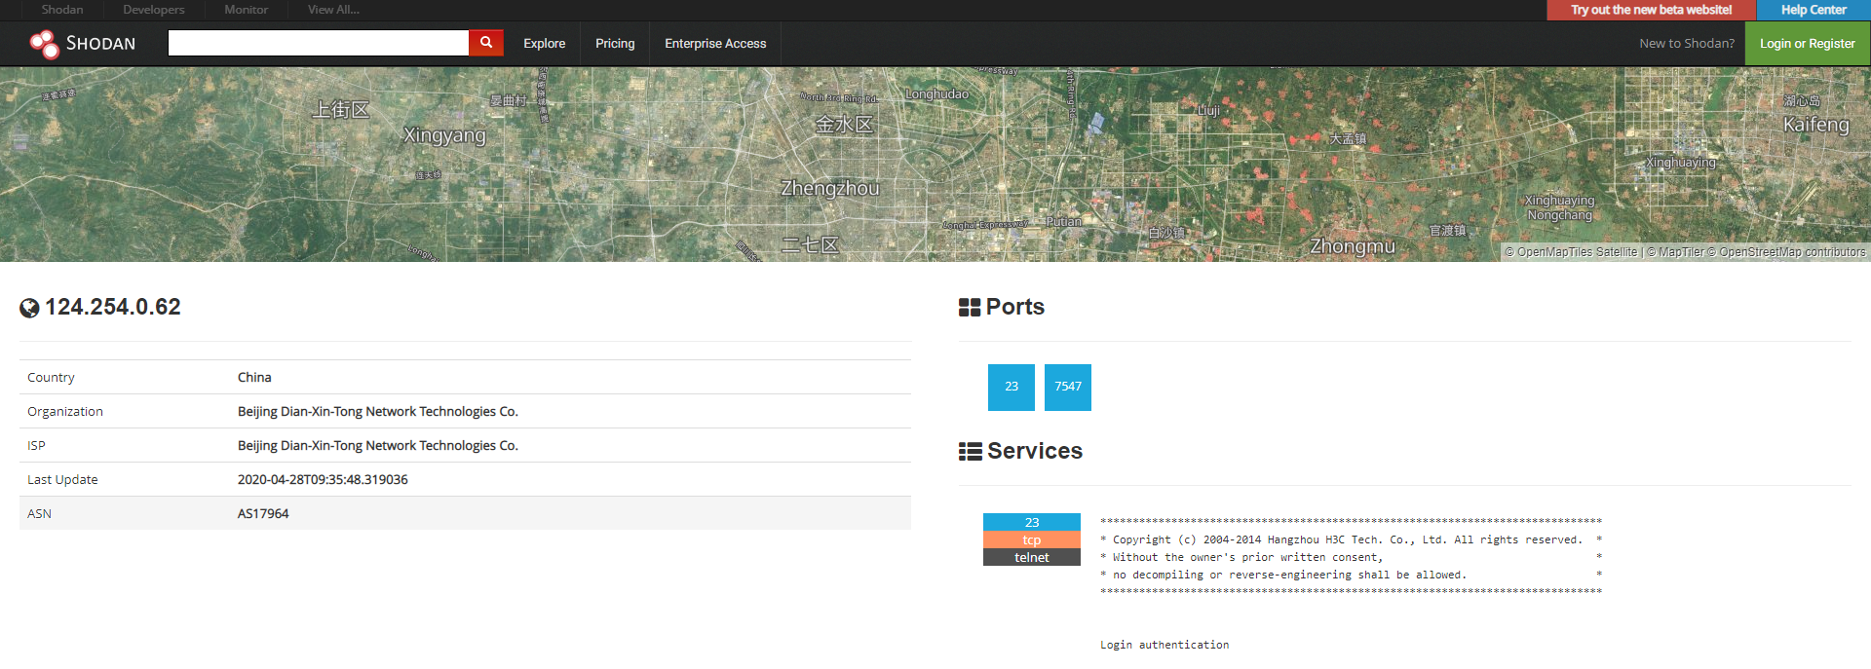Viewport: 1871px width, 669px height.
Task: Click the orange tcp label
Action: click(x=1032, y=539)
